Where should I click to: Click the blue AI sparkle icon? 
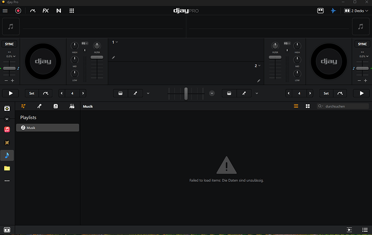[x=333, y=11]
